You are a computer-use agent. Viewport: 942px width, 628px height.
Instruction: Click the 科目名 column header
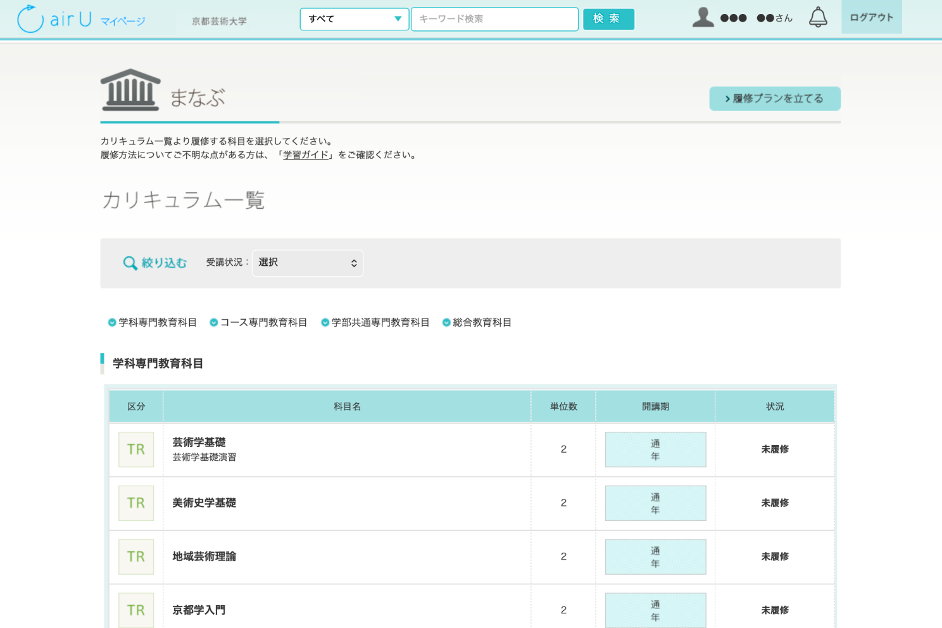347,406
